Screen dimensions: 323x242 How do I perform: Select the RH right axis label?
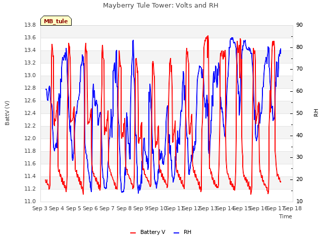point(316,113)
